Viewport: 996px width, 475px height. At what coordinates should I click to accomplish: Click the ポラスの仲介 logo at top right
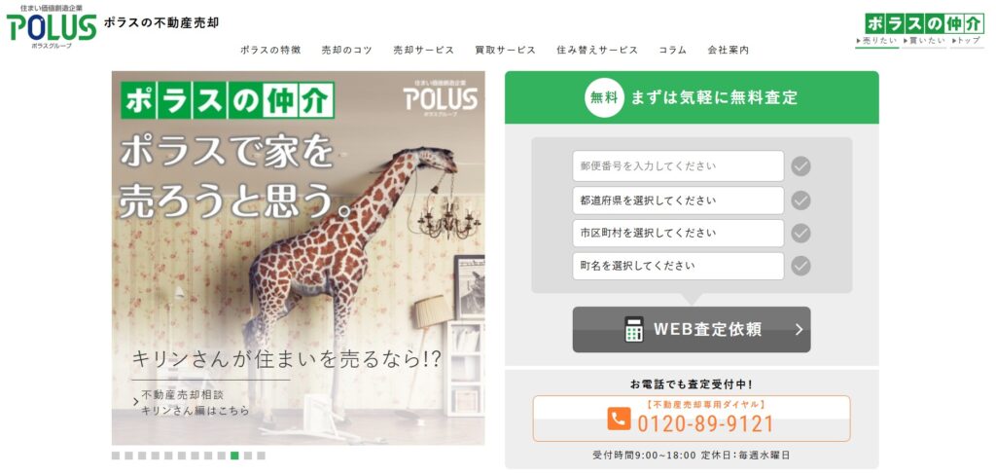[x=924, y=23]
